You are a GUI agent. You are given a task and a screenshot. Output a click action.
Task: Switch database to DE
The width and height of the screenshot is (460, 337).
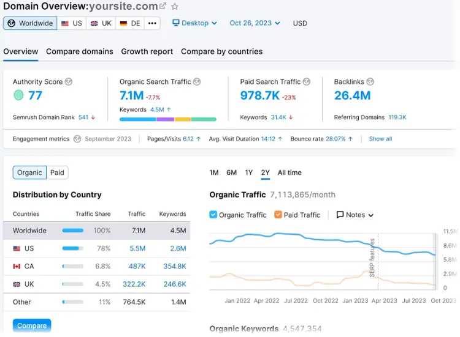(x=130, y=23)
